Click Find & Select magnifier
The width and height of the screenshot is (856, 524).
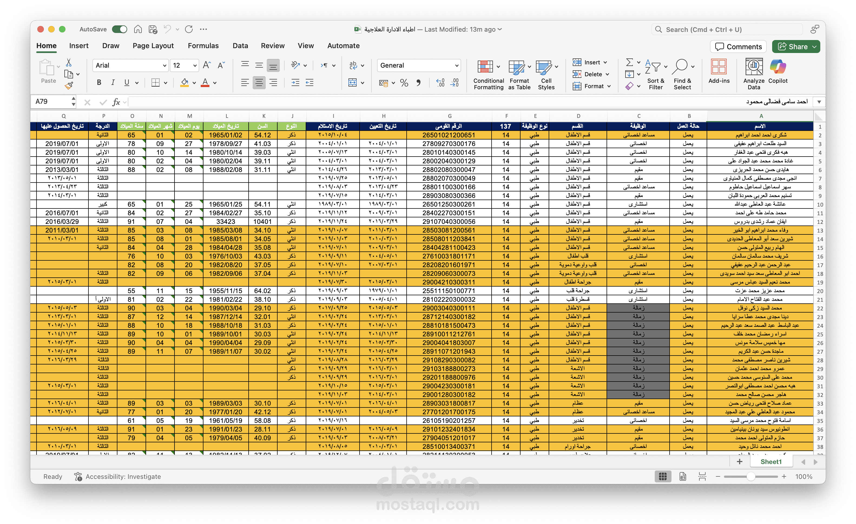point(682,75)
